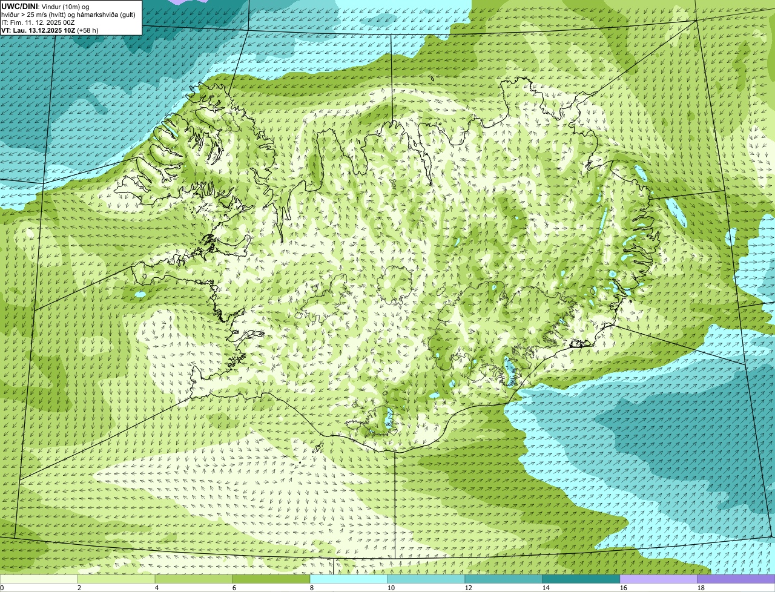Click the "hviður > 25 m/s (hvítt)" description line
This screenshot has height=592, width=775.
tap(70, 14)
